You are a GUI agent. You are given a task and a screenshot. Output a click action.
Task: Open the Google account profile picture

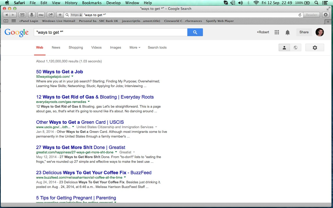320,32
